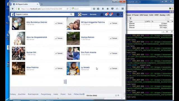The width and height of the screenshot is (179, 101).
Task: Reload the page with the refresh icon
Action: [67, 9]
